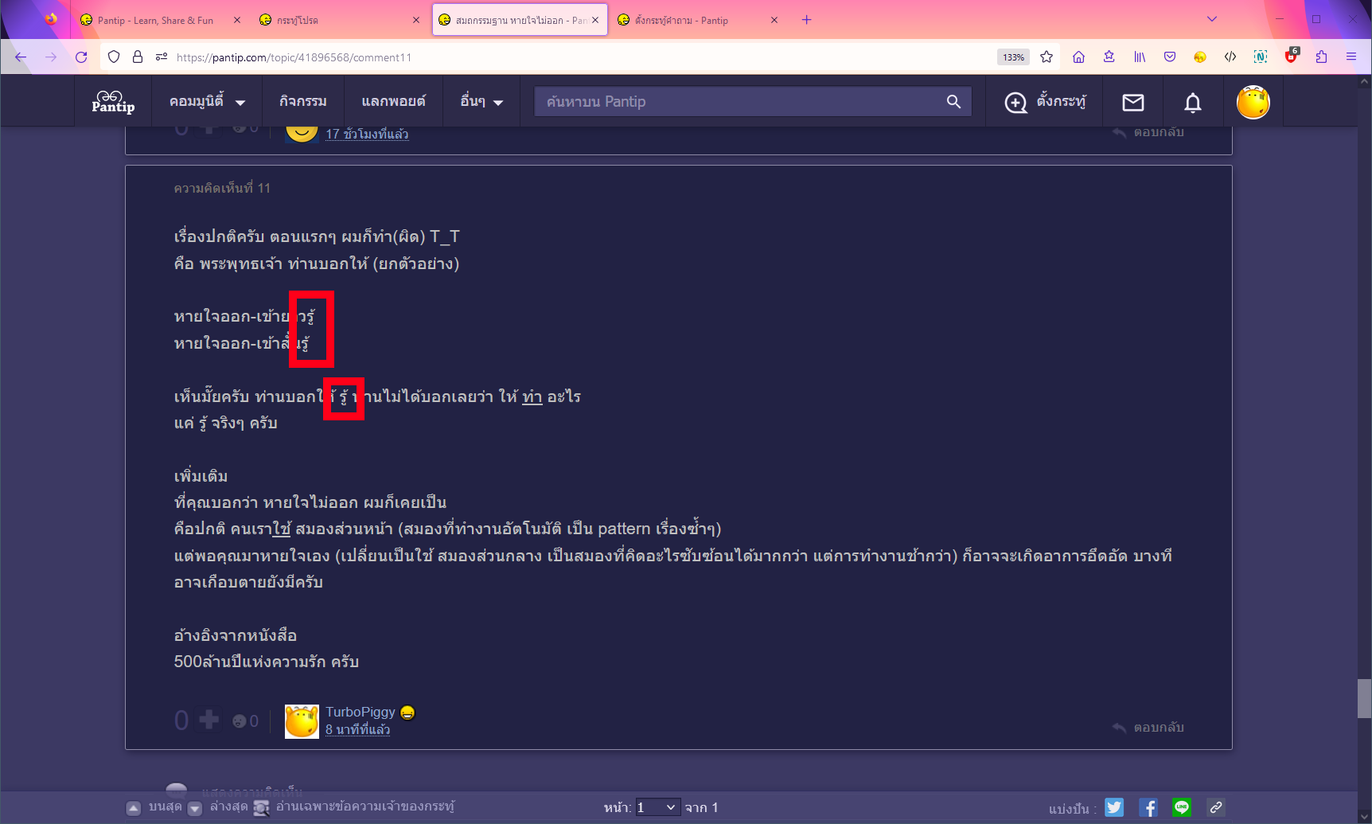Open the Firefox library icon
The height and width of the screenshot is (824, 1372).
[1140, 57]
